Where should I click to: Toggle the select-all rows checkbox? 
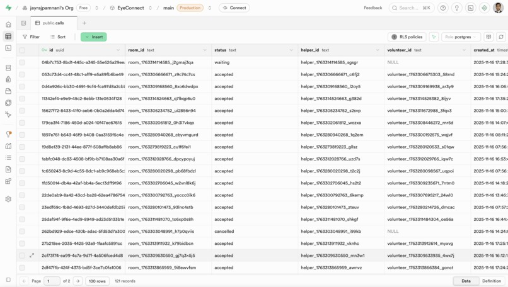[22, 50]
